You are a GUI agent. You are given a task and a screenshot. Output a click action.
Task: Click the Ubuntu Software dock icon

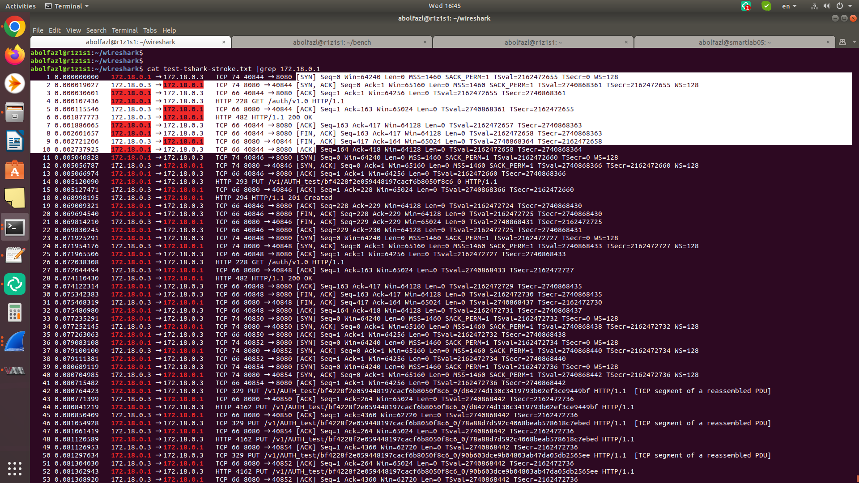pyautogui.click(x=15, y=170)
